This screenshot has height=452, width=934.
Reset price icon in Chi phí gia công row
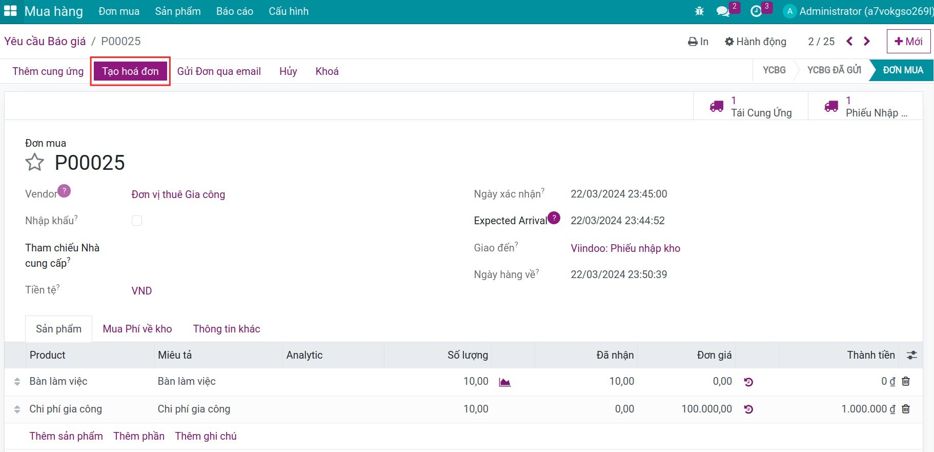(x=748, y=409)
